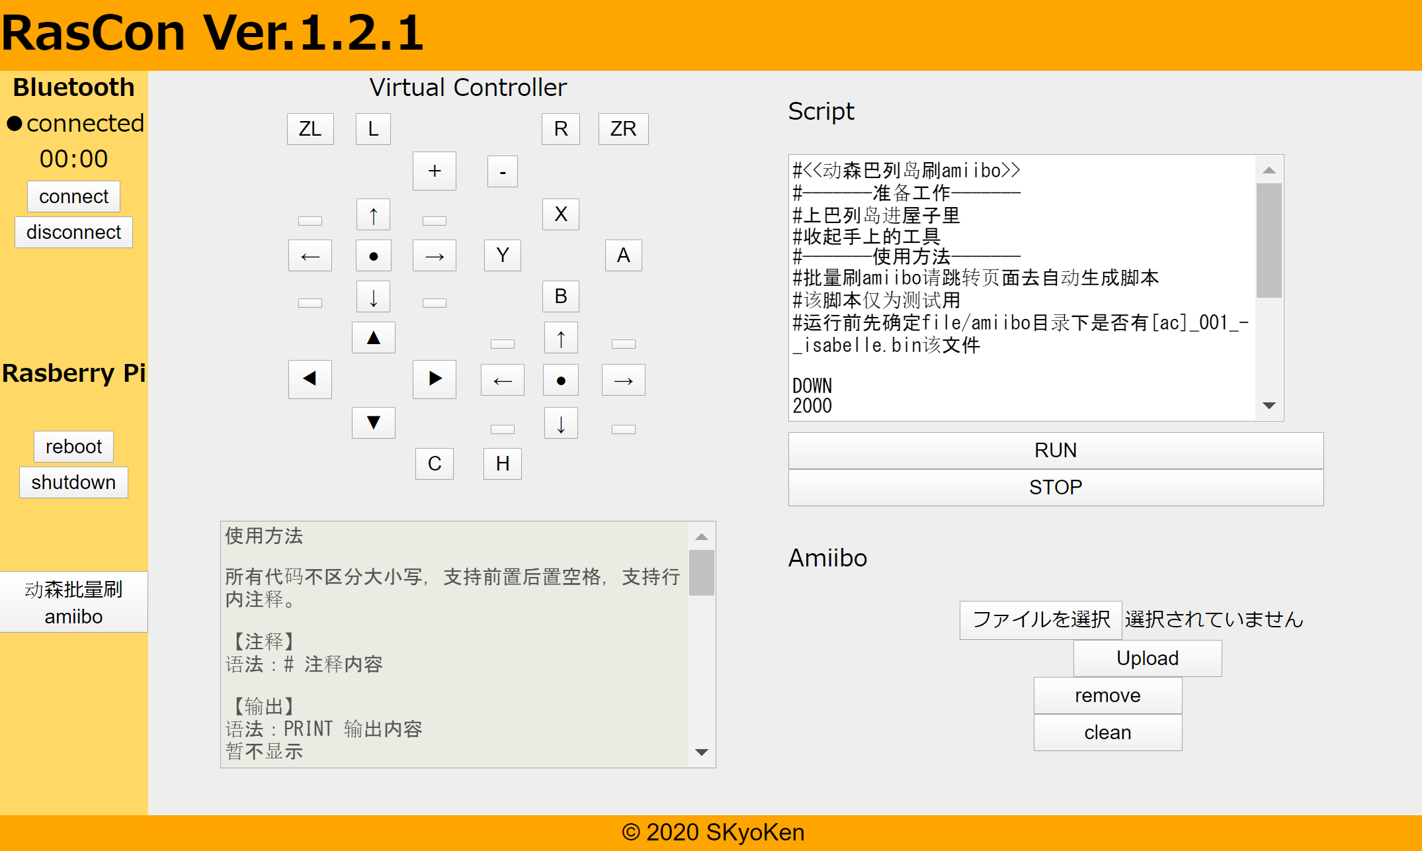Click scroll-down arrow in usage instructions panel
This screenshot has height=851, width=1422.
702,752
